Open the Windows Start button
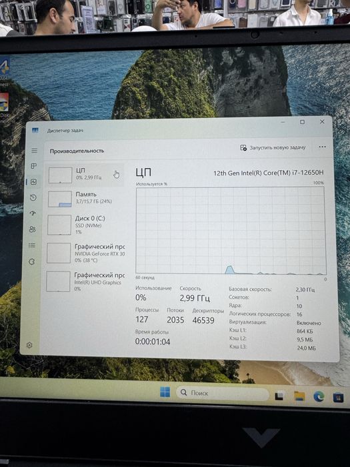The image size is (350, 467). 165,392
